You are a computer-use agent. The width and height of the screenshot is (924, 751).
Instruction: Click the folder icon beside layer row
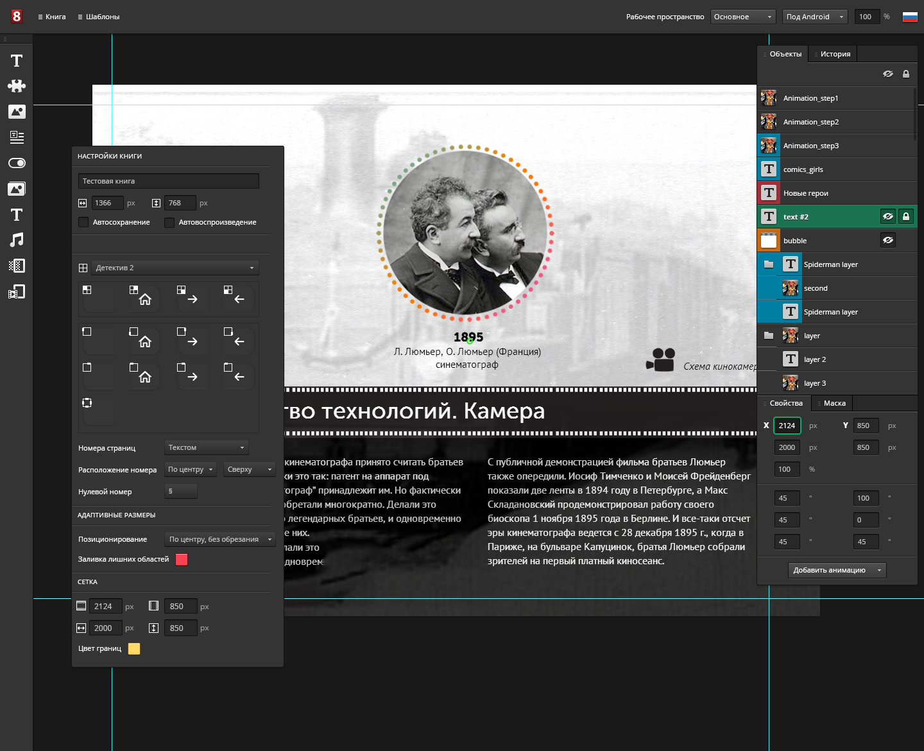tap(769, 336)
